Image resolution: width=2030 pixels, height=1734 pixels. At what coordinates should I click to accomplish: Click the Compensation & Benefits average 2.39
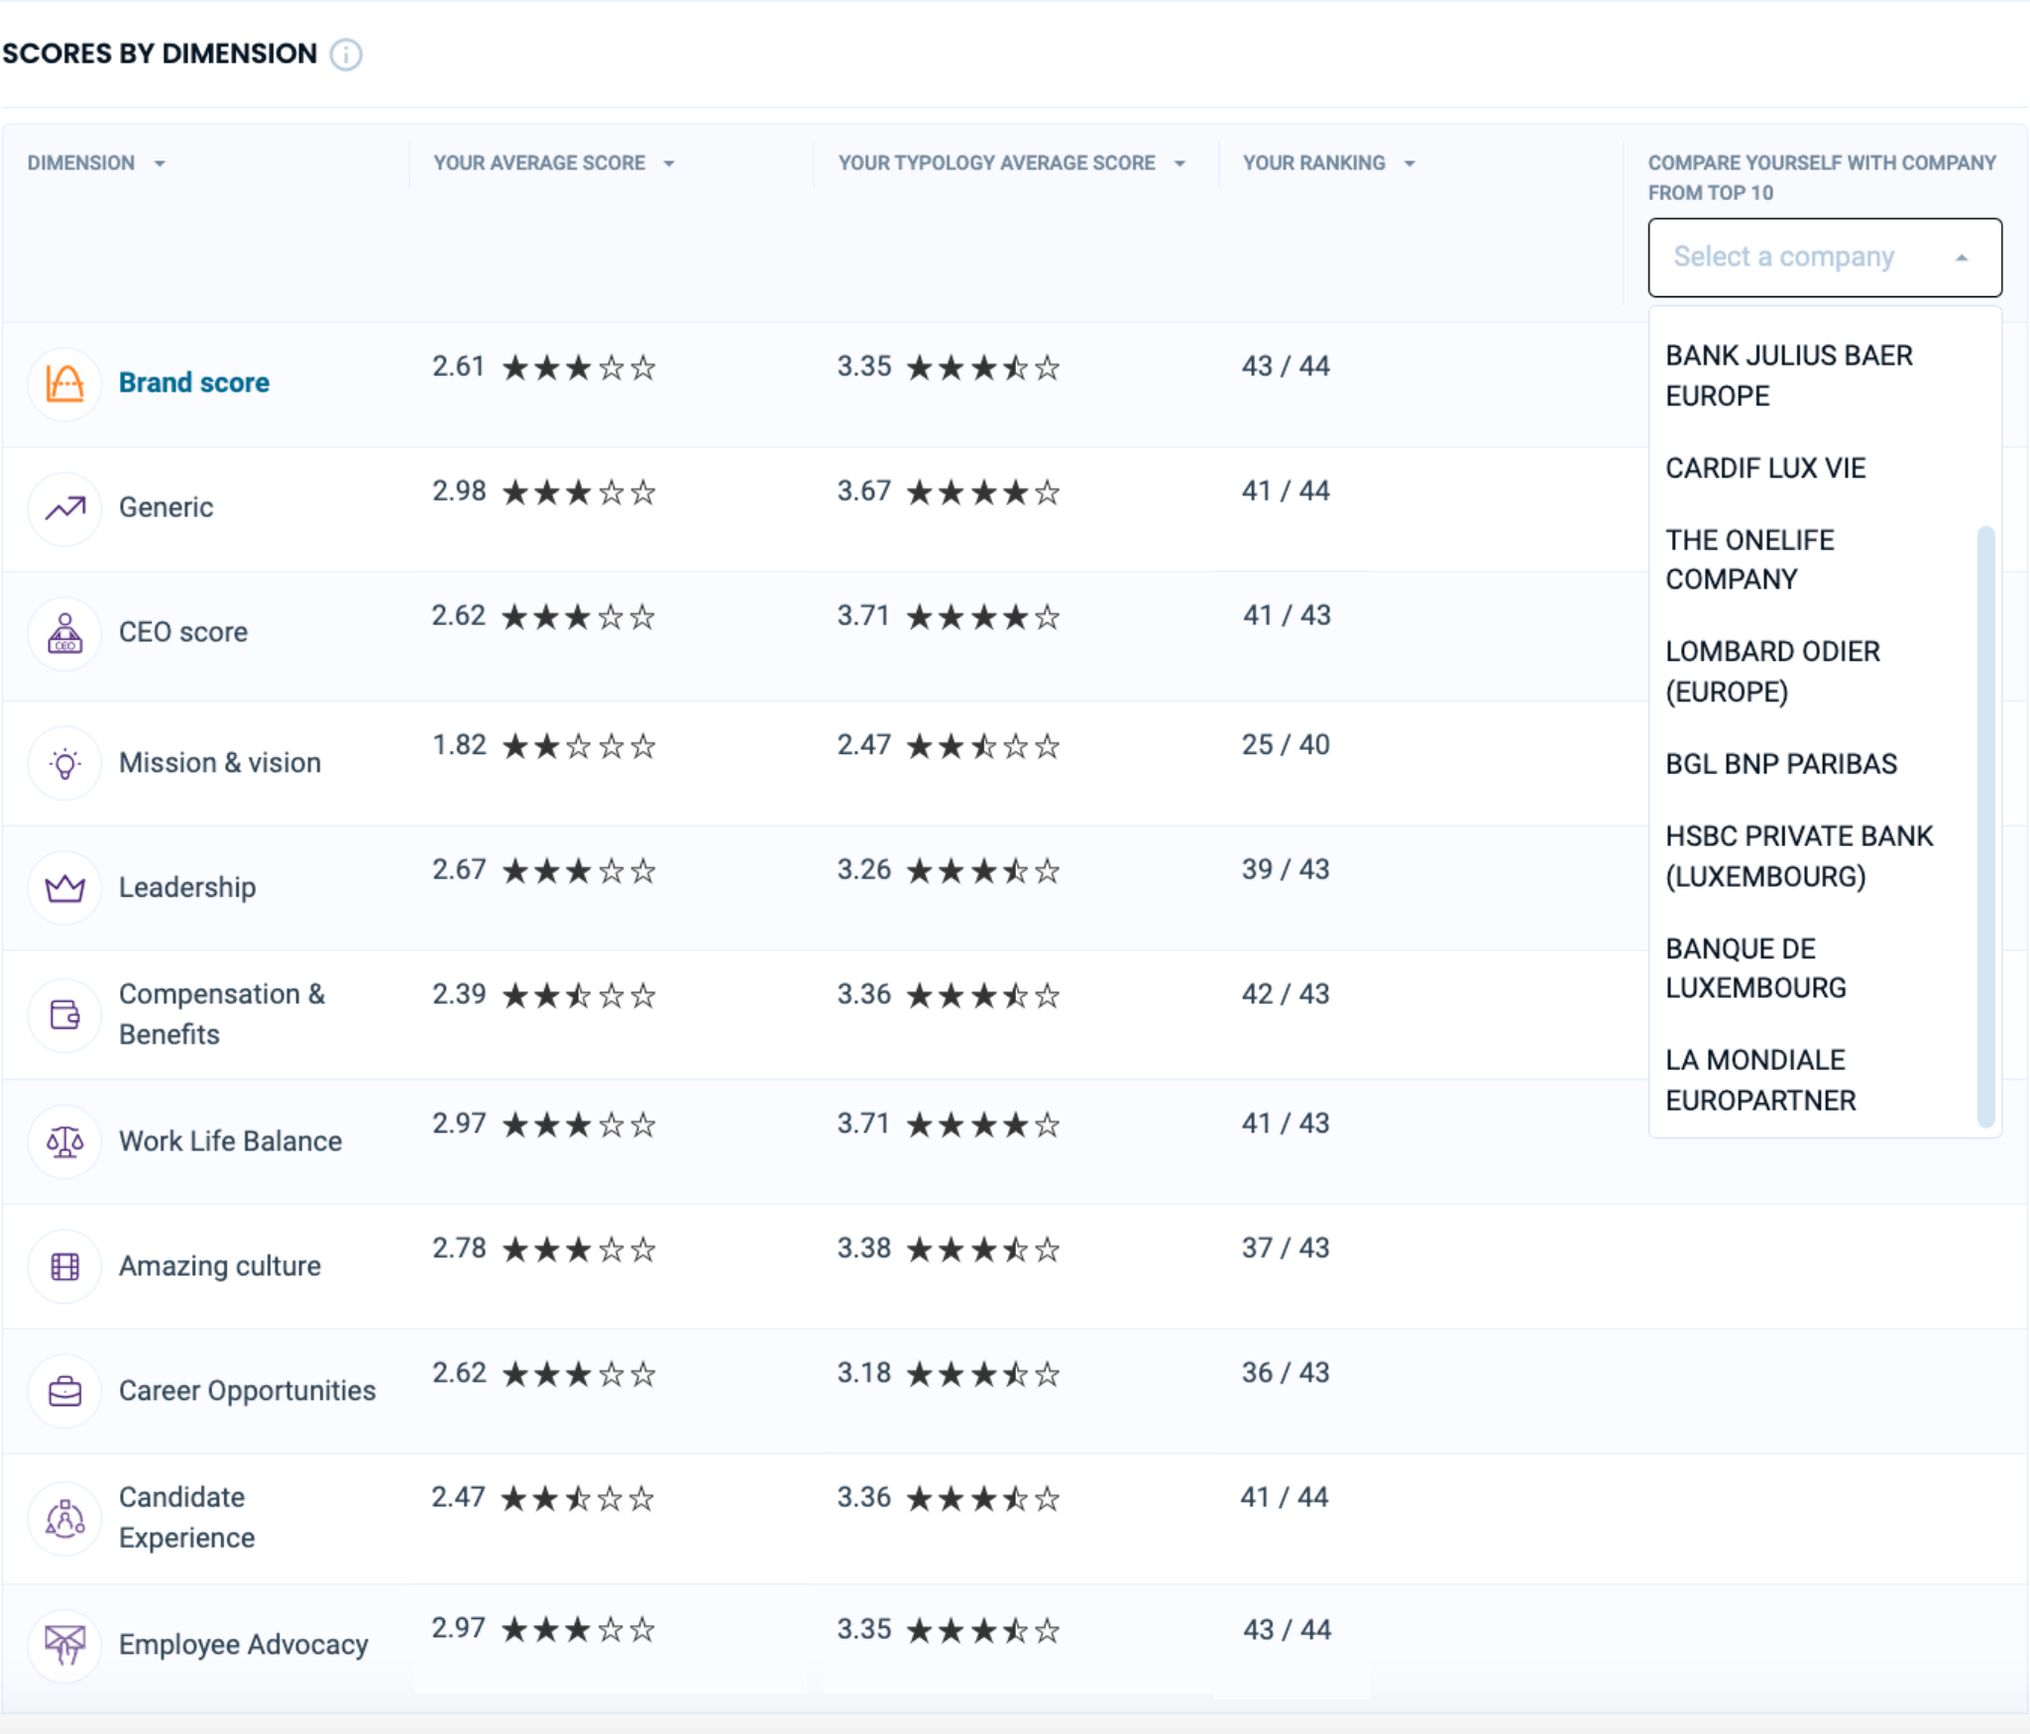tap(459, 995)
